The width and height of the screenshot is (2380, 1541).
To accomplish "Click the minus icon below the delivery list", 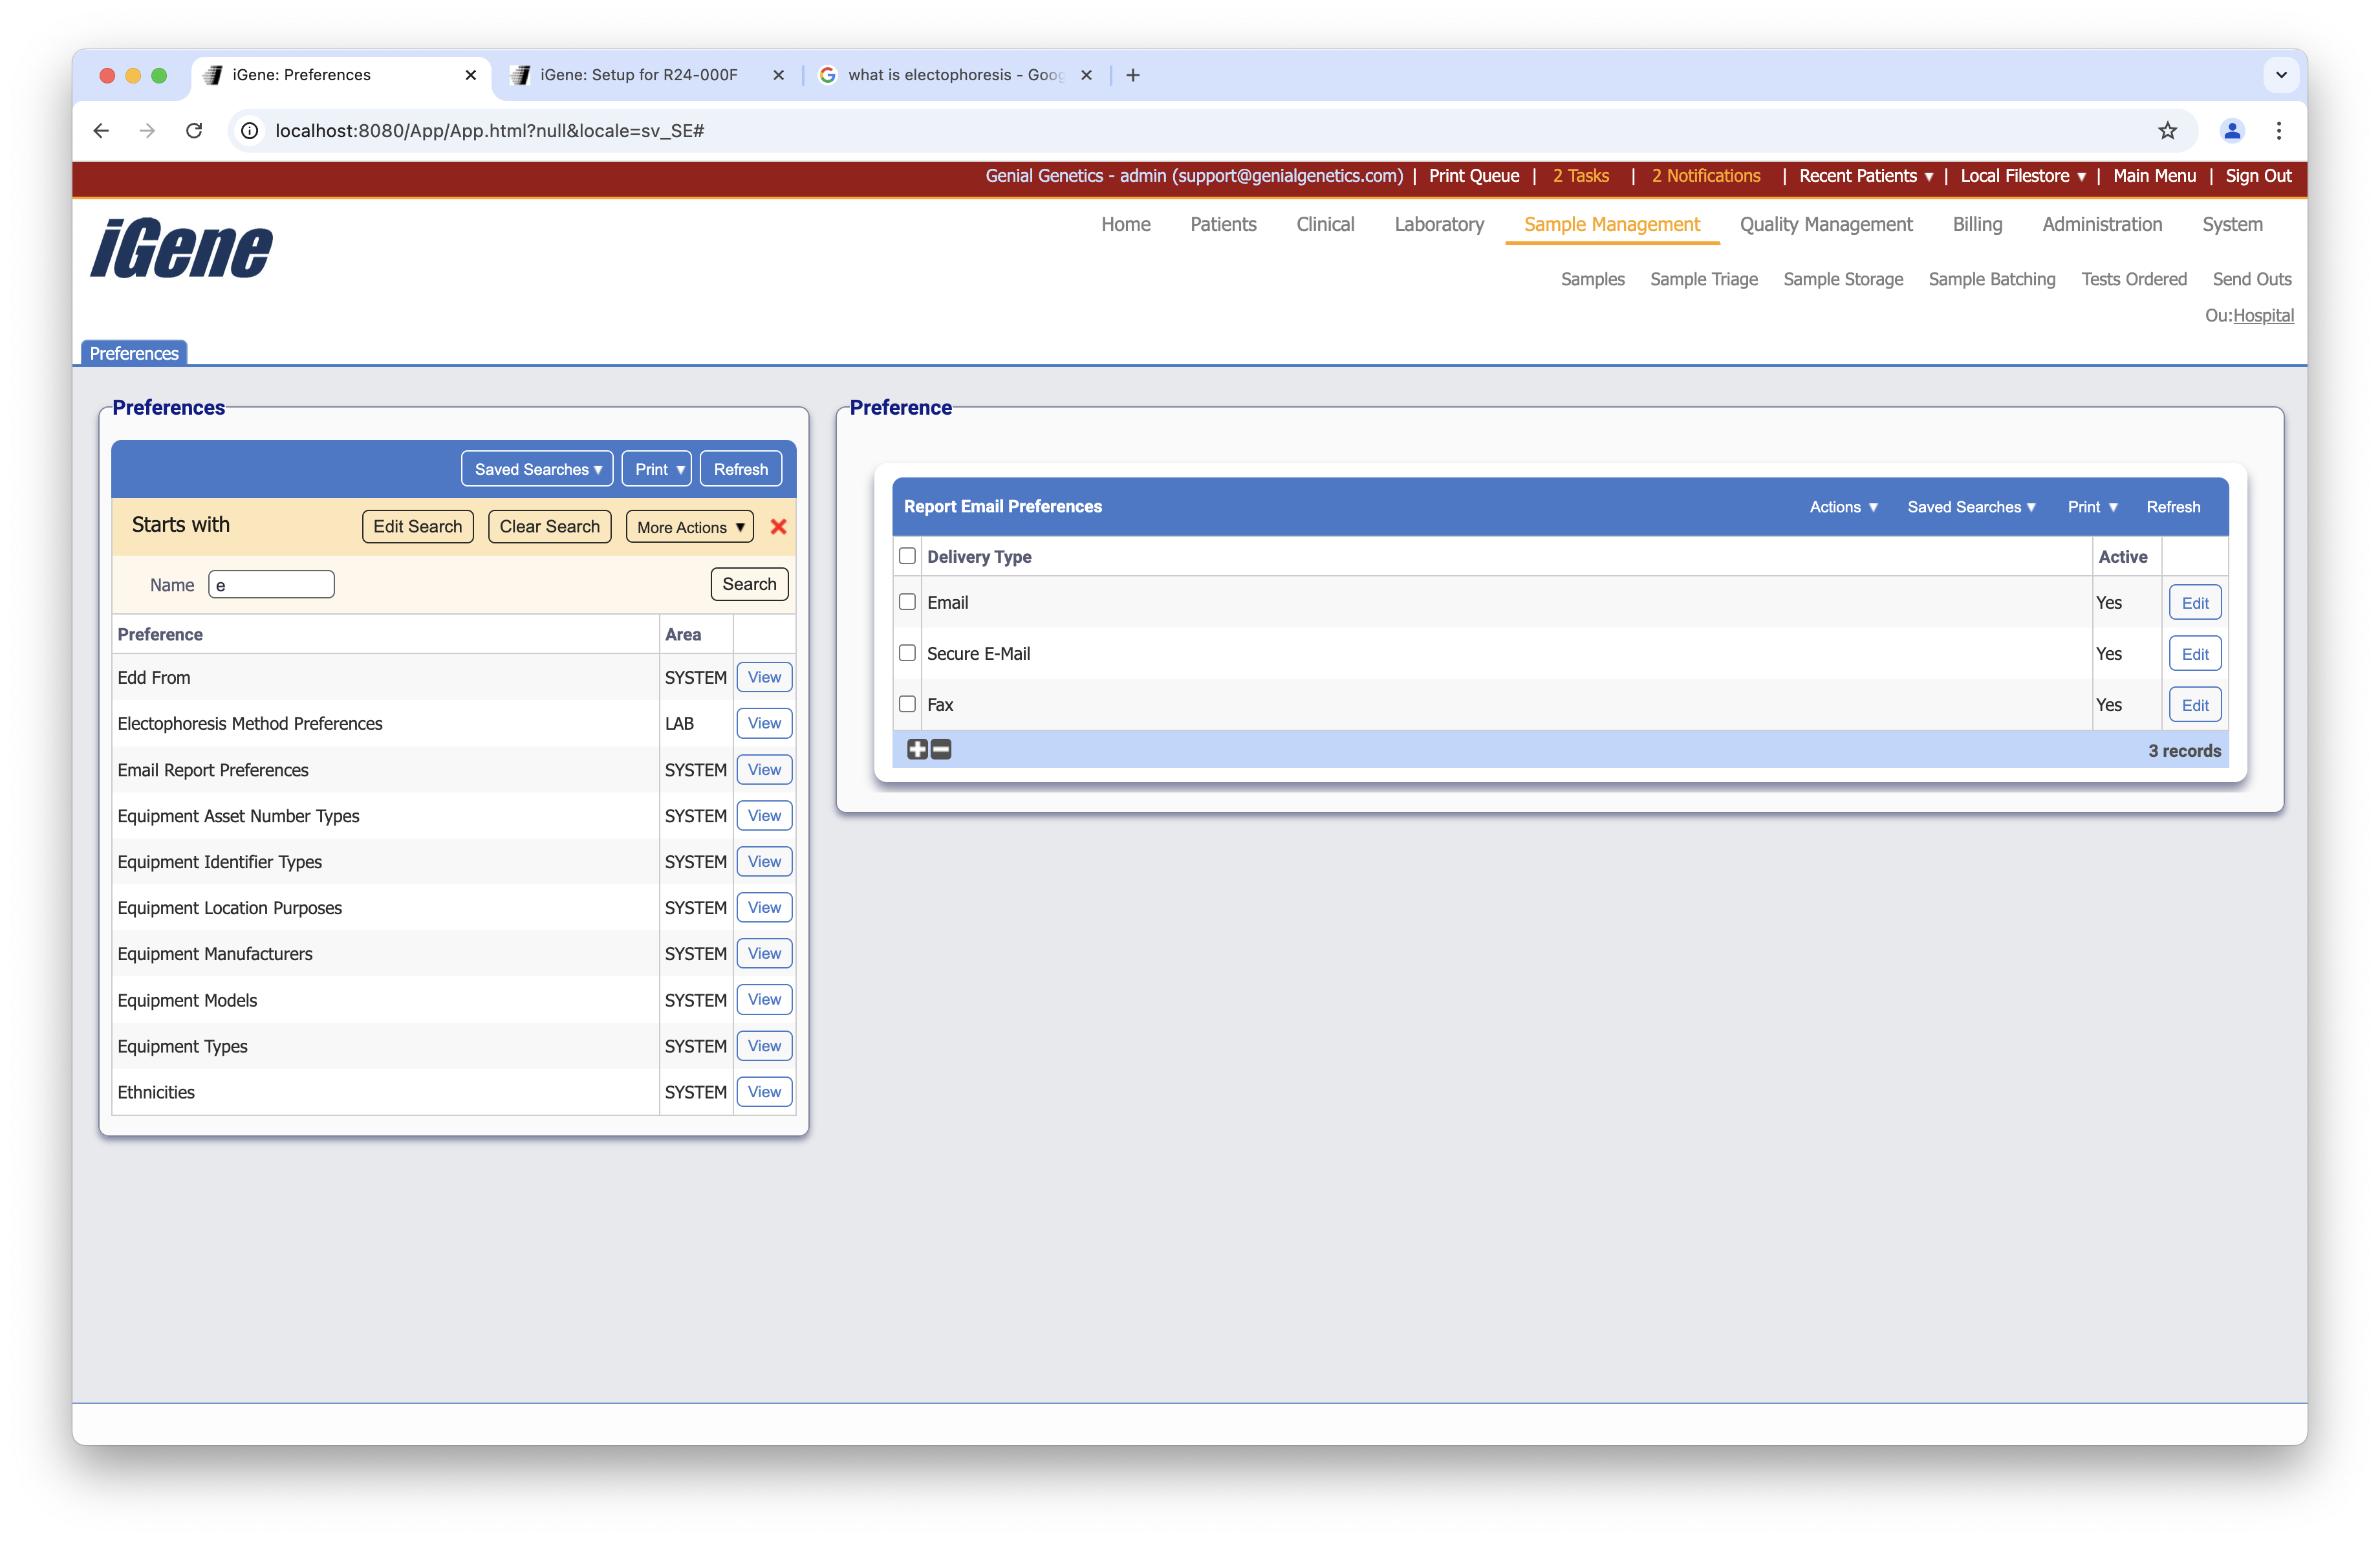I will 940,749.
